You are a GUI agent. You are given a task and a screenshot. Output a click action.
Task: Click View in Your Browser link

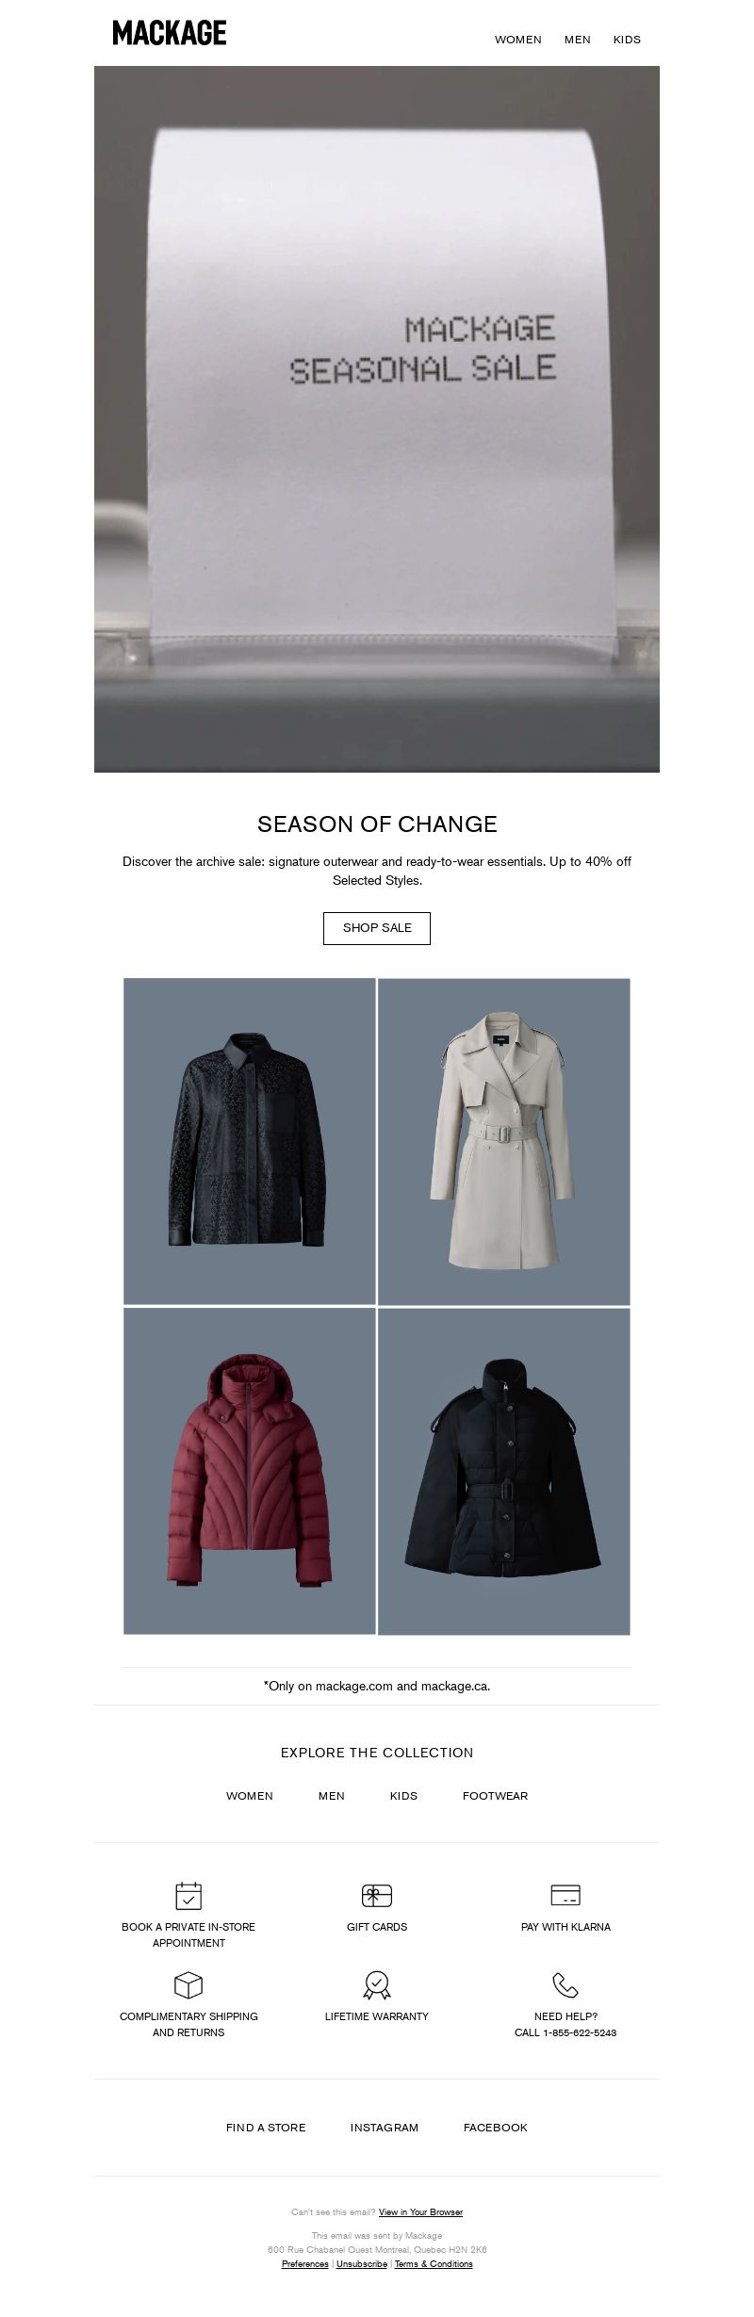pos(420,2212)
